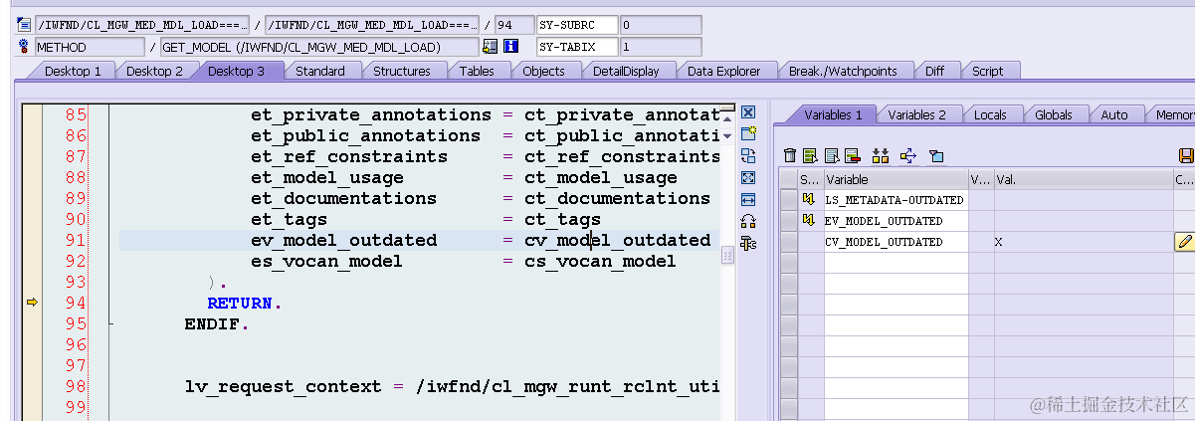
Task: Switch to Globals tab
Action: pyautogui.click(x=1053, y=114)
